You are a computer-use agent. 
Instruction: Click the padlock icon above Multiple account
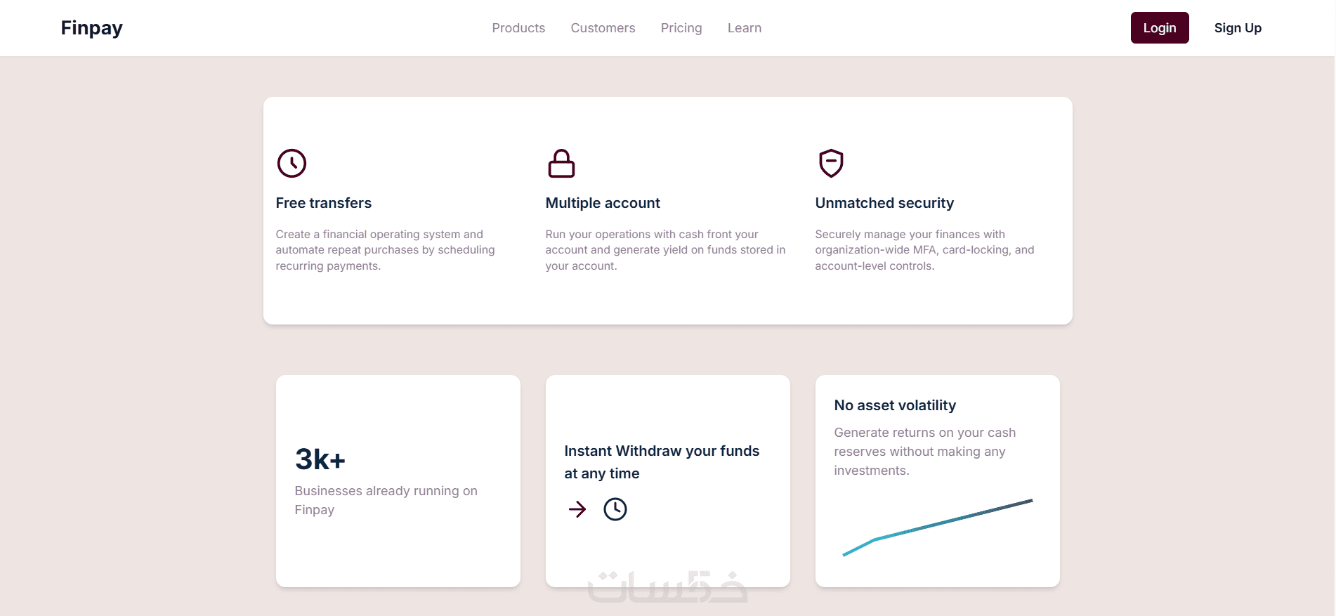click(561, 164)
